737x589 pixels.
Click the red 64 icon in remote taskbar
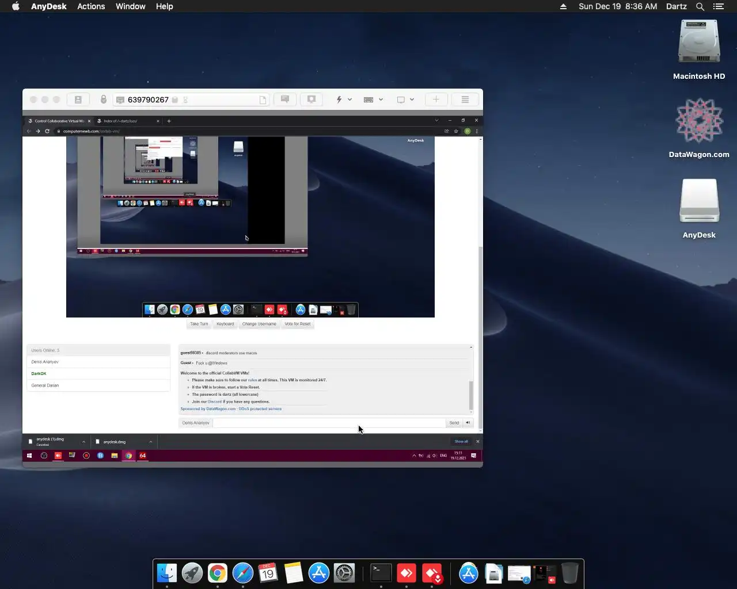pos(142,456)
